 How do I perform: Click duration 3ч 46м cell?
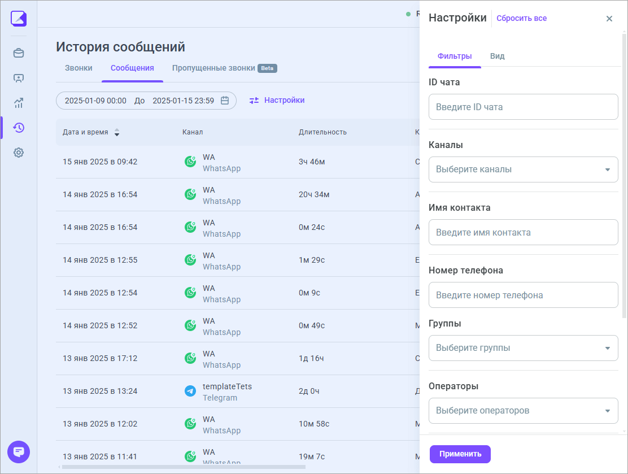pos(312,162)
